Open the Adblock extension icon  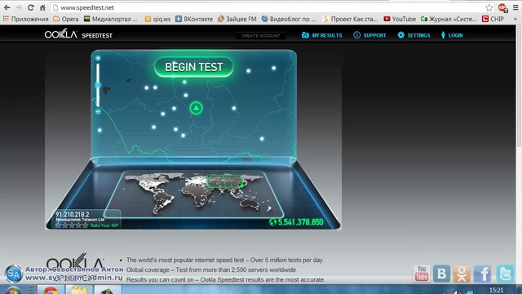coord(502,7)
